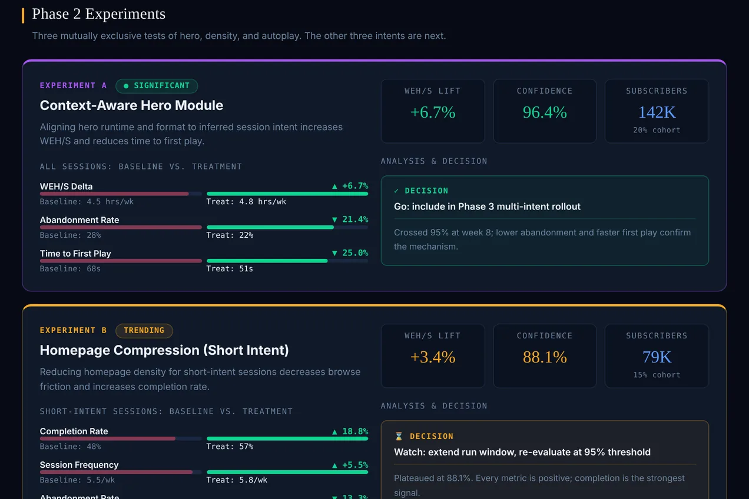This screenshot has height=499, width=749.
Task: Click the EXPERIMENT B label
Action: (74, 331)
